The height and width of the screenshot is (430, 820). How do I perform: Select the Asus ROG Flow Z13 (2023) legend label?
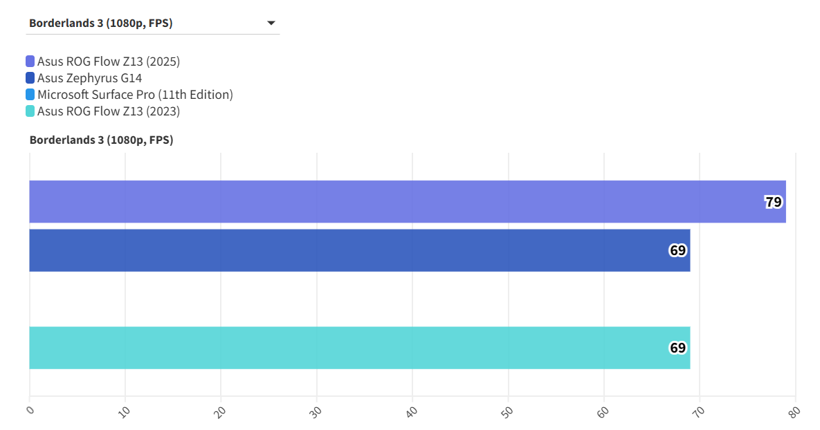(109, 111)
